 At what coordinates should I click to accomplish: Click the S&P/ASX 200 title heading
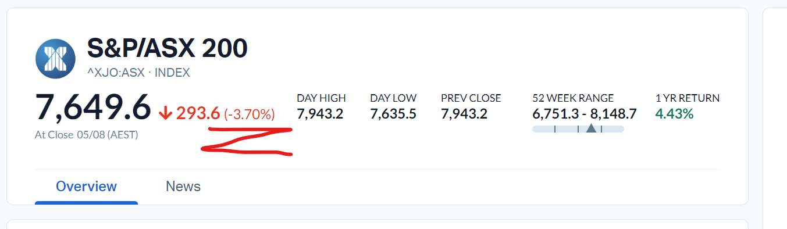[x=168, y=48]
